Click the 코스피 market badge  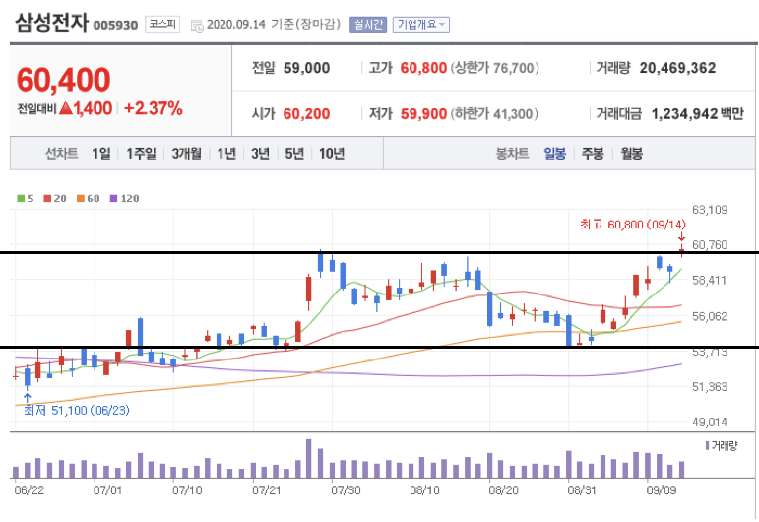(x=162, y=24)
